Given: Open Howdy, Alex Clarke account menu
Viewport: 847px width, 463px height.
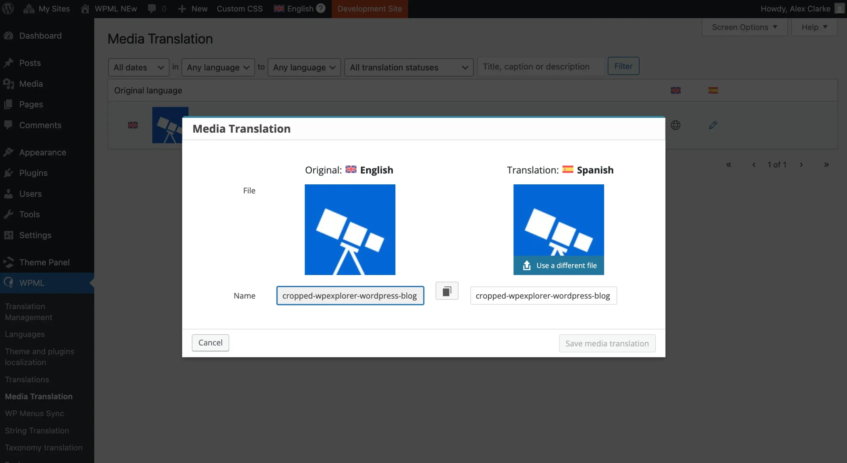Looking at the screenshot, I should (802, 9).
